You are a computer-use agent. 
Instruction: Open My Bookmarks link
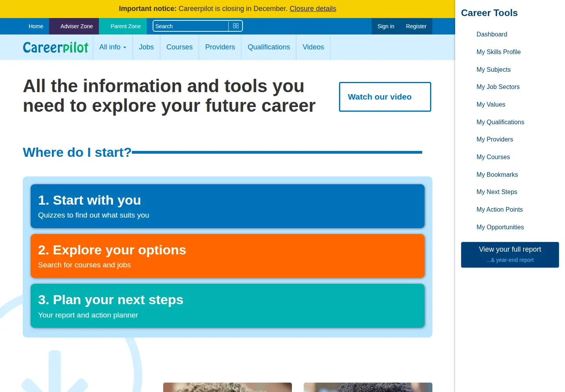(x=497, y=174)
